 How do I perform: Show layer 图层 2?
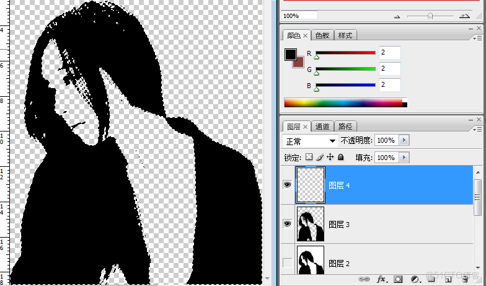pyautogui.click(x=288, y=263)
